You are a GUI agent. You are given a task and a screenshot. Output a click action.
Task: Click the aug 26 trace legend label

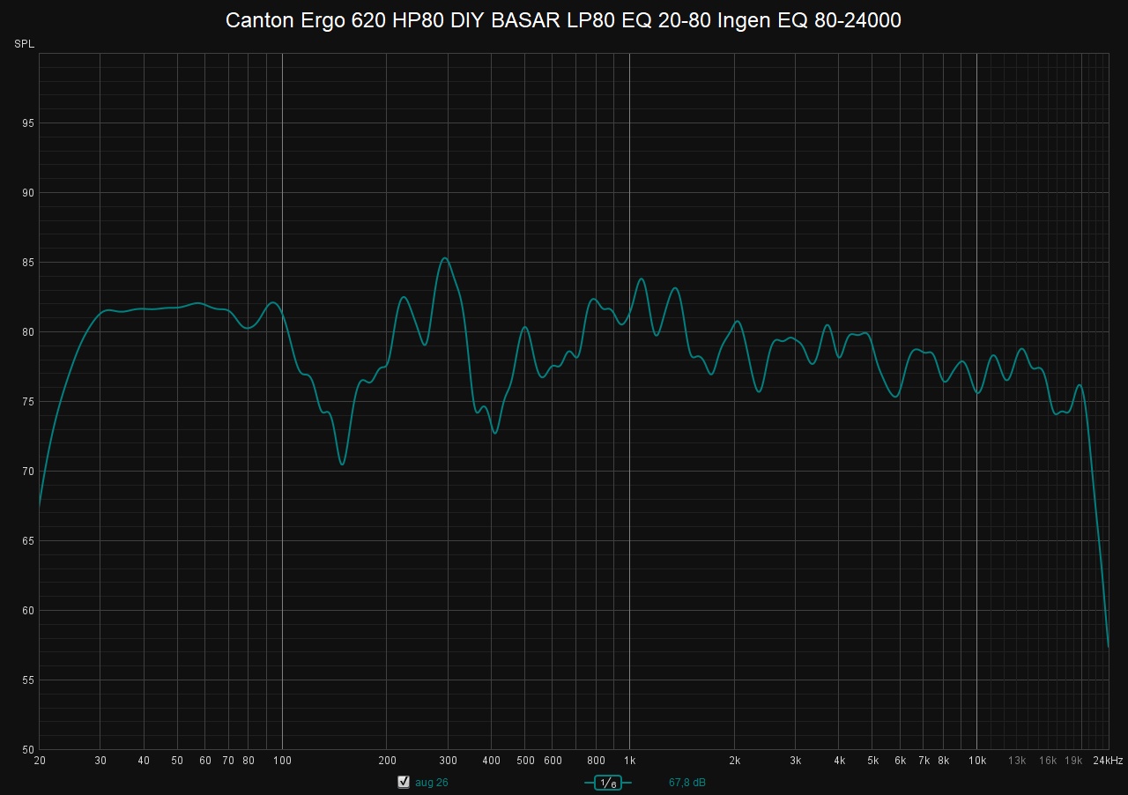click(x=432, y=783)
